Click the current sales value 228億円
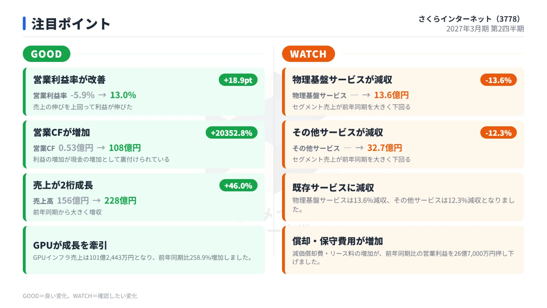547x308 pixels. tap(120, 201)
